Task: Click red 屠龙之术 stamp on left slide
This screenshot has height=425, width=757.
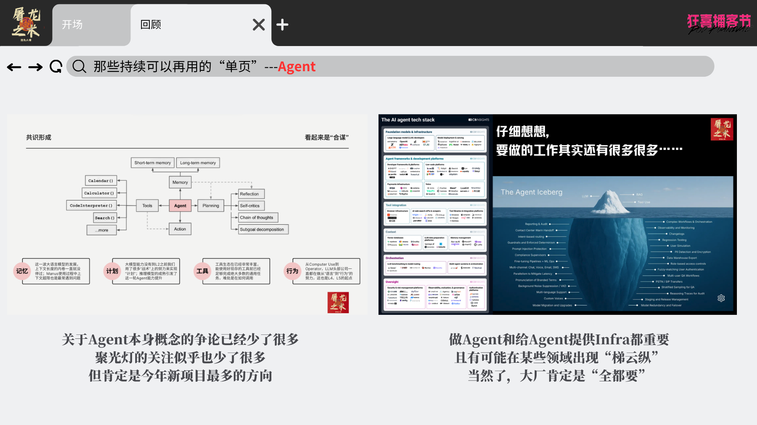Action: 338,302
